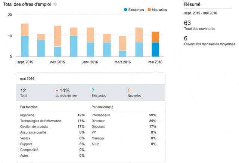Click the Ouvertures mensuelles moyennes label

point(209,44)
